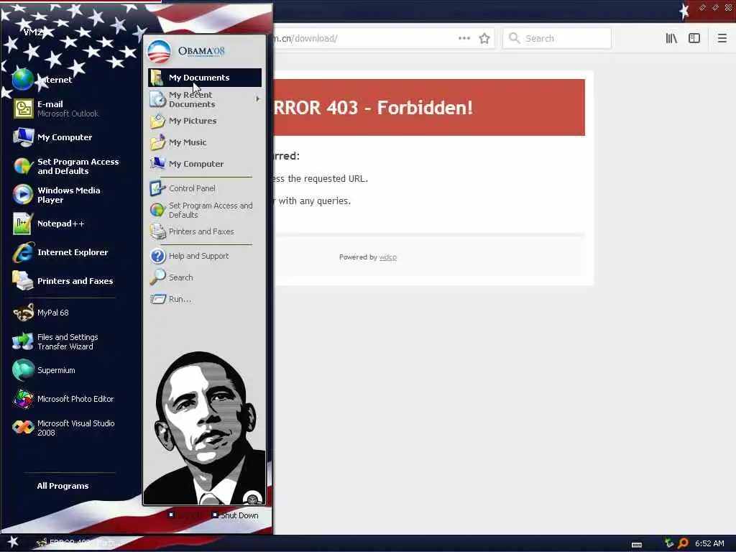The image size is (736, 552).
Task: Click the Log Off button beside Shut Down
Action: [x=186, y=515]
